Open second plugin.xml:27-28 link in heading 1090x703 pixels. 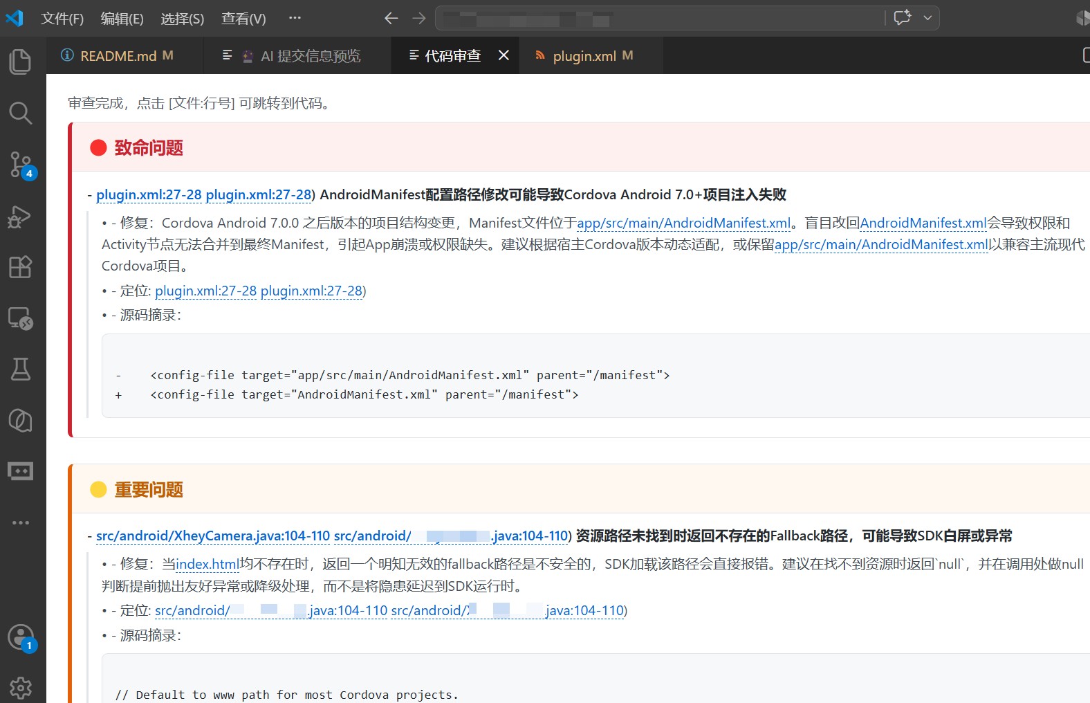[x=259, y=195]
